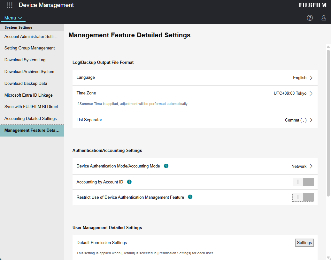Select Sync with FUJIFILM BI Direct

click(32, 107)
